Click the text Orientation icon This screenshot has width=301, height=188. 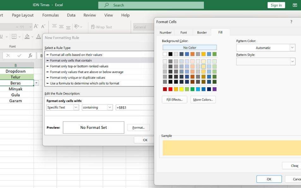[77, 27]
